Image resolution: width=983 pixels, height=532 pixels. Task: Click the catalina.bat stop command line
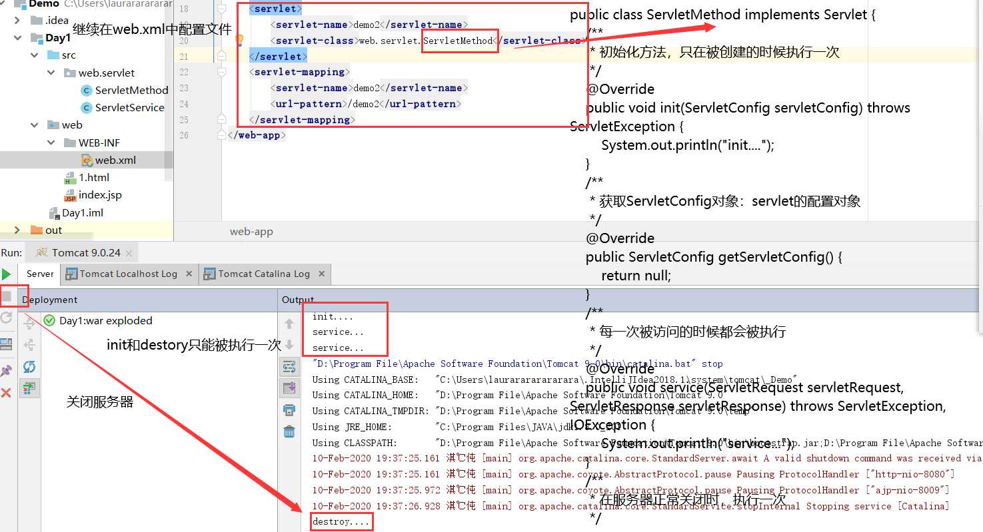tap(517, 364)
